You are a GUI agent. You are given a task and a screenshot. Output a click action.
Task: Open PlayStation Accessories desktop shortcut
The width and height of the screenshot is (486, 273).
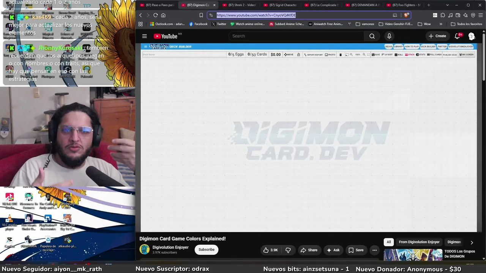pyautogui.click(x=48, y=223)
